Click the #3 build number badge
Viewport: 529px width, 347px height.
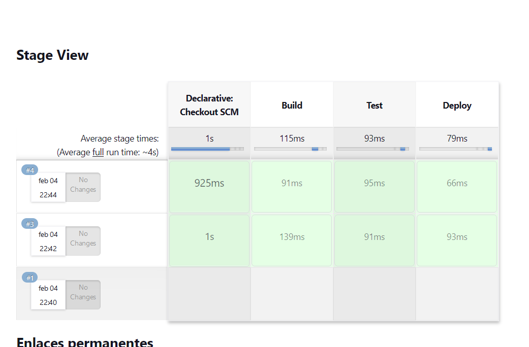point(29,224)
